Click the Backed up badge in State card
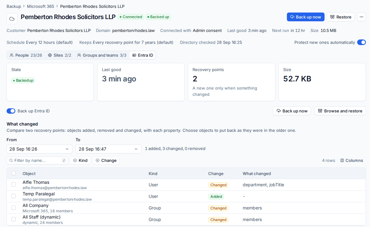 (x=23, y=80)
